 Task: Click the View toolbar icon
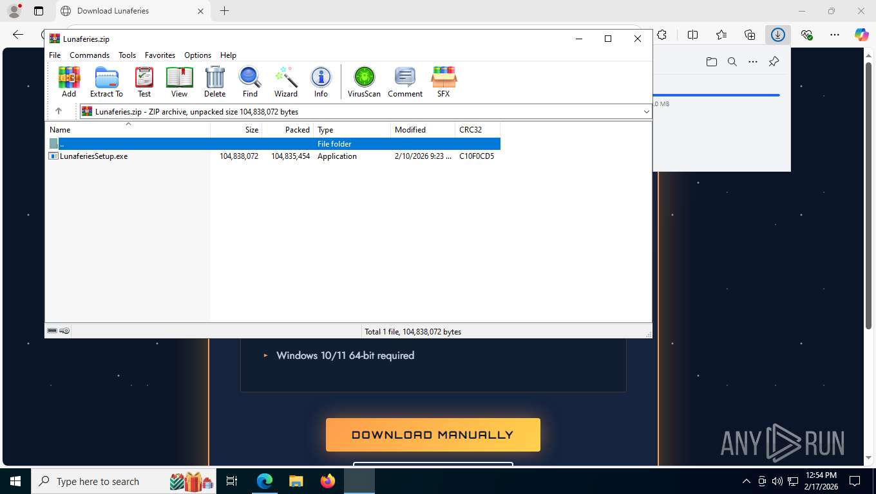179,82
